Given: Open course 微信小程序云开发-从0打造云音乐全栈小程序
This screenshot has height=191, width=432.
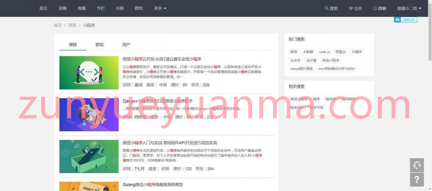Looking at the screenshot, I should (162, 59).
